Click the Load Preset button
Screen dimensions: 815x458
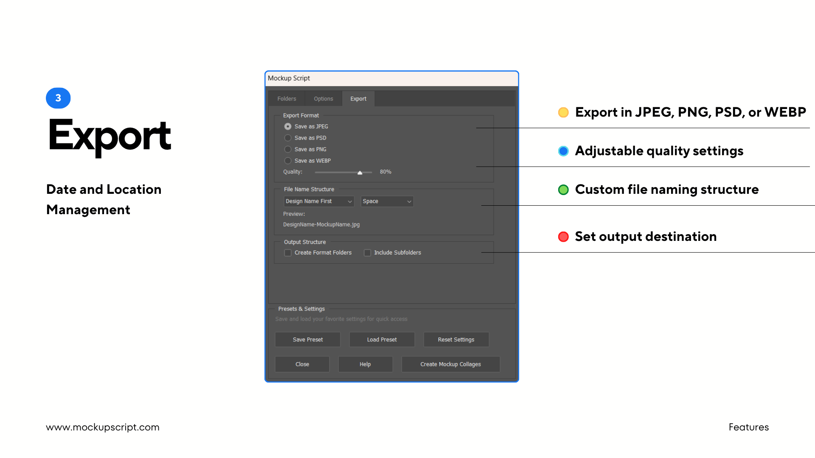382,339
